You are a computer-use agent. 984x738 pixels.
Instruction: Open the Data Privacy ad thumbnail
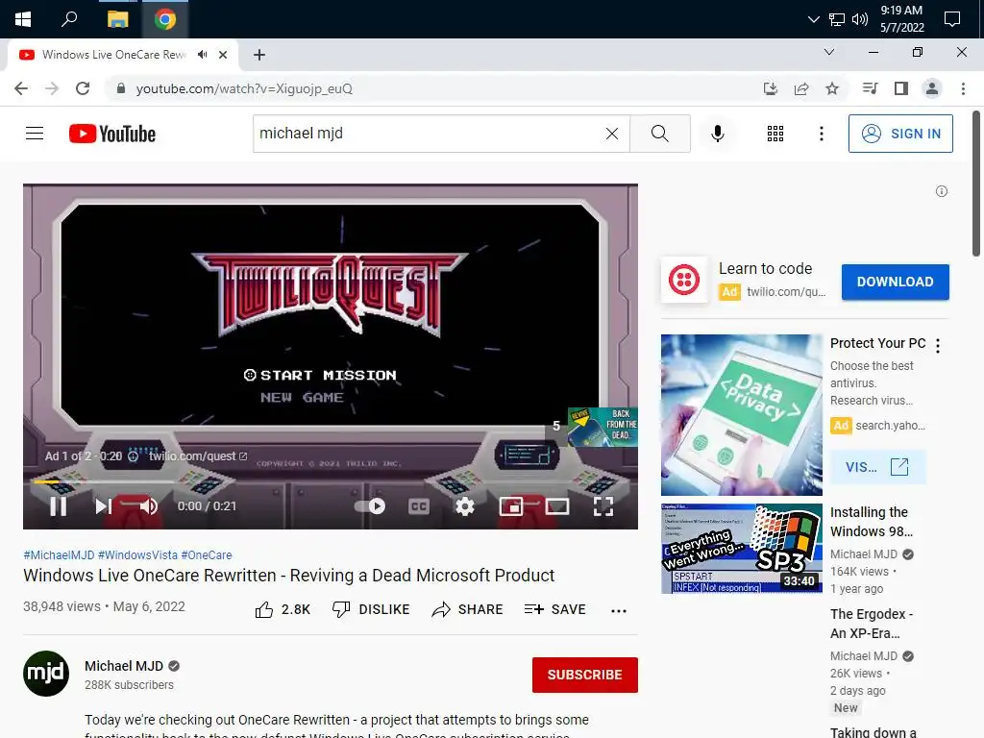741,415
